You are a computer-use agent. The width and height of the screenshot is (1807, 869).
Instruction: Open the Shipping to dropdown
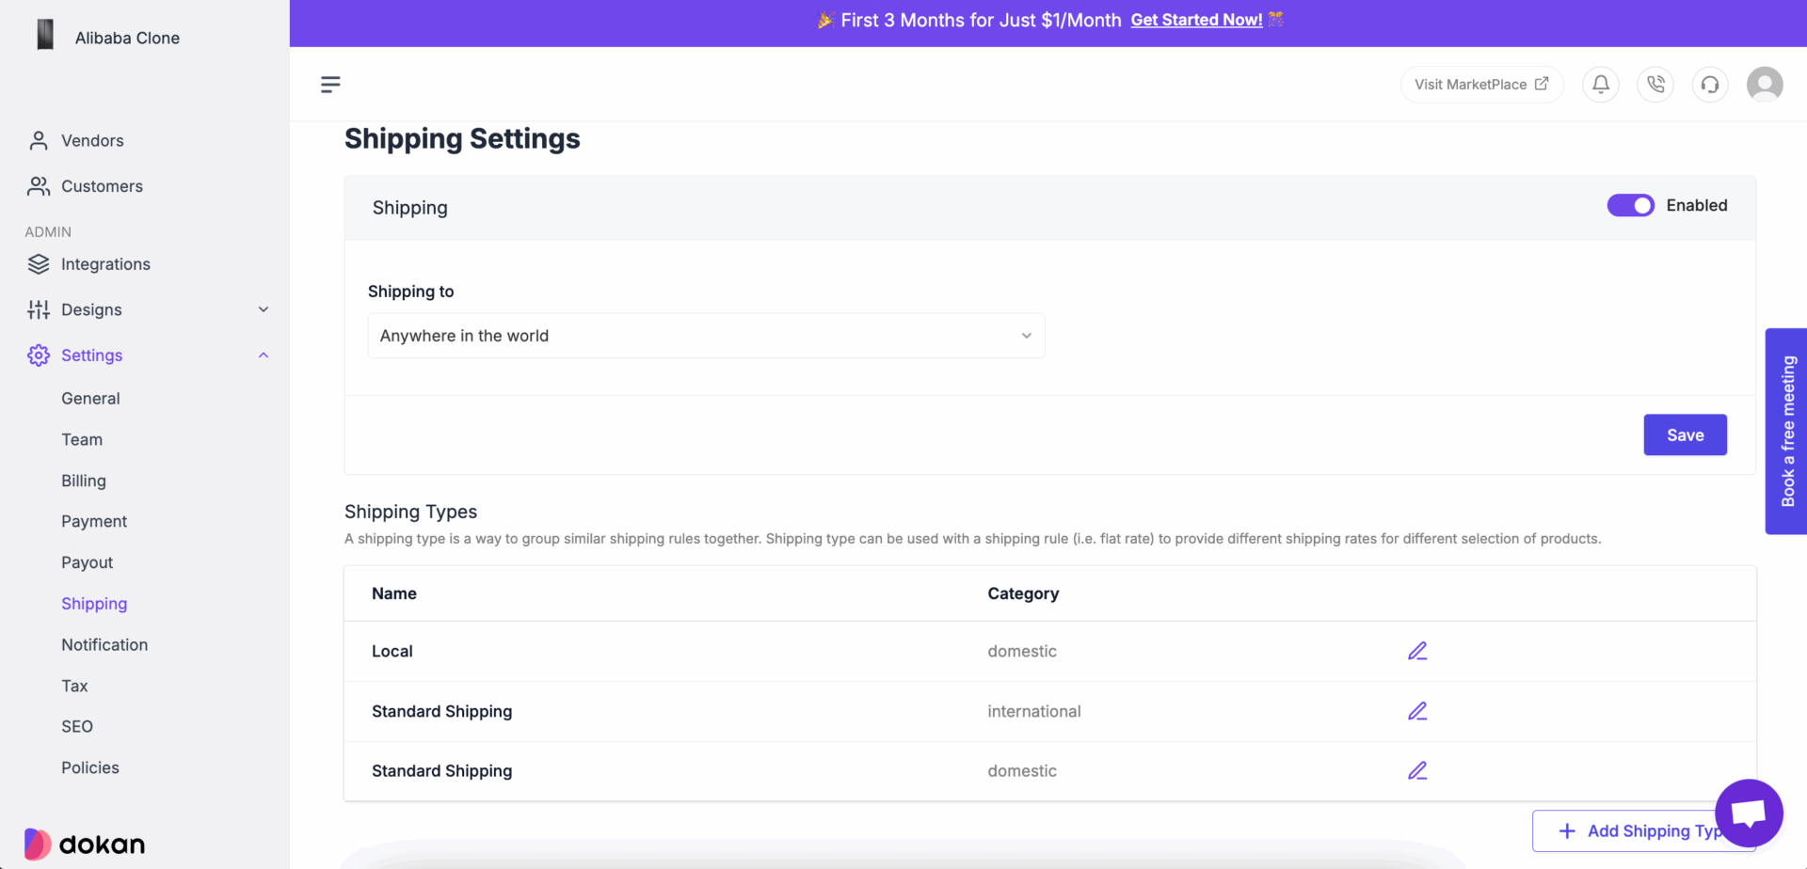click(706, 336)
